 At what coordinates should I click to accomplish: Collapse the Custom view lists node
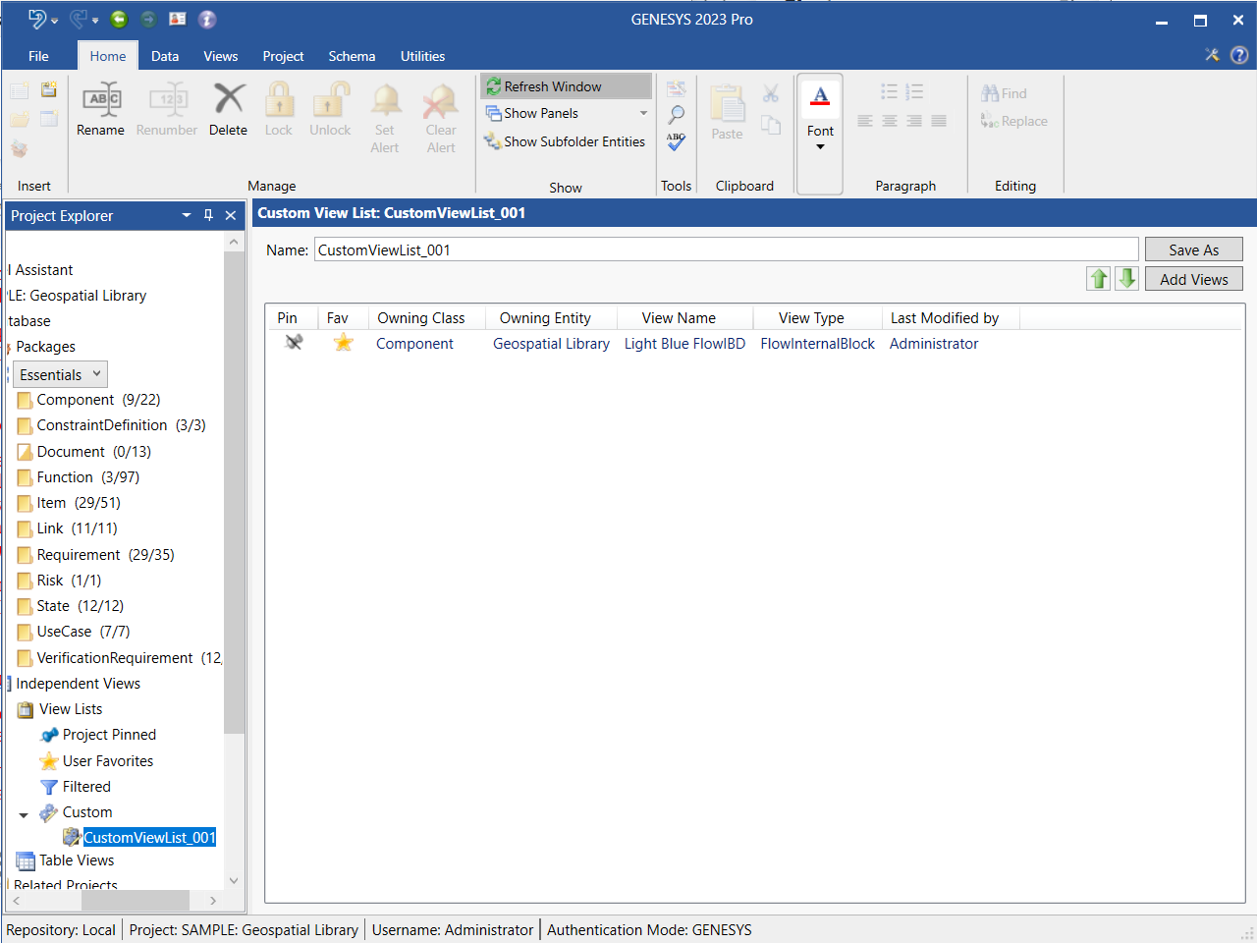pyautogui.click(x=24, y=814)
